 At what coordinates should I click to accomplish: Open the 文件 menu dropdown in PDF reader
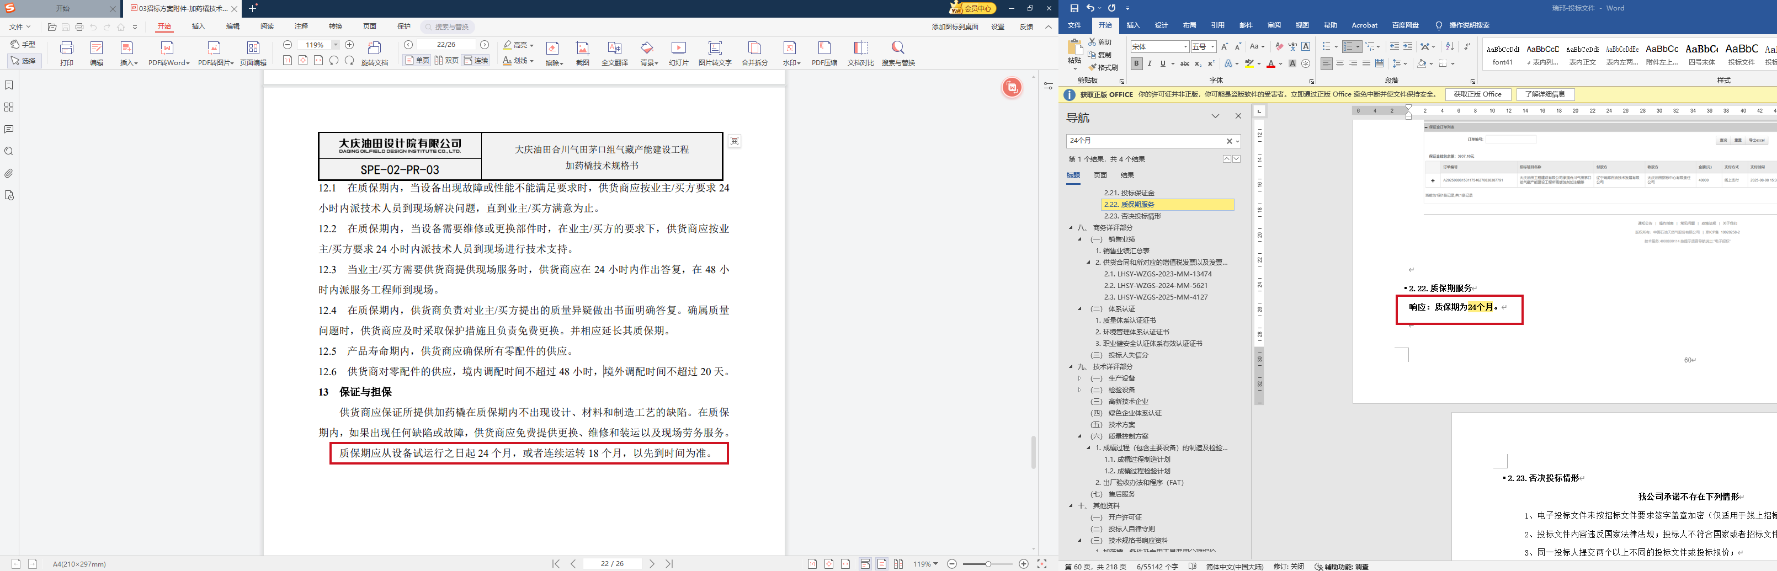pos(20,27)
